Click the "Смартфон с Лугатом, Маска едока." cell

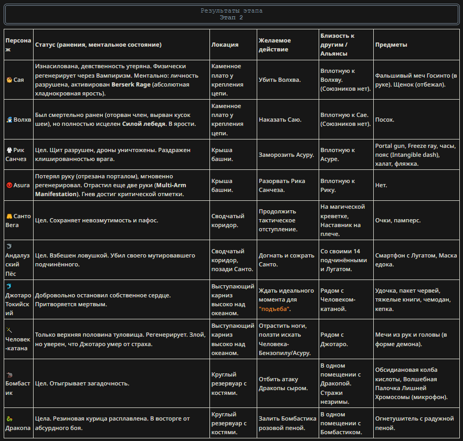[x=416, y=260]
